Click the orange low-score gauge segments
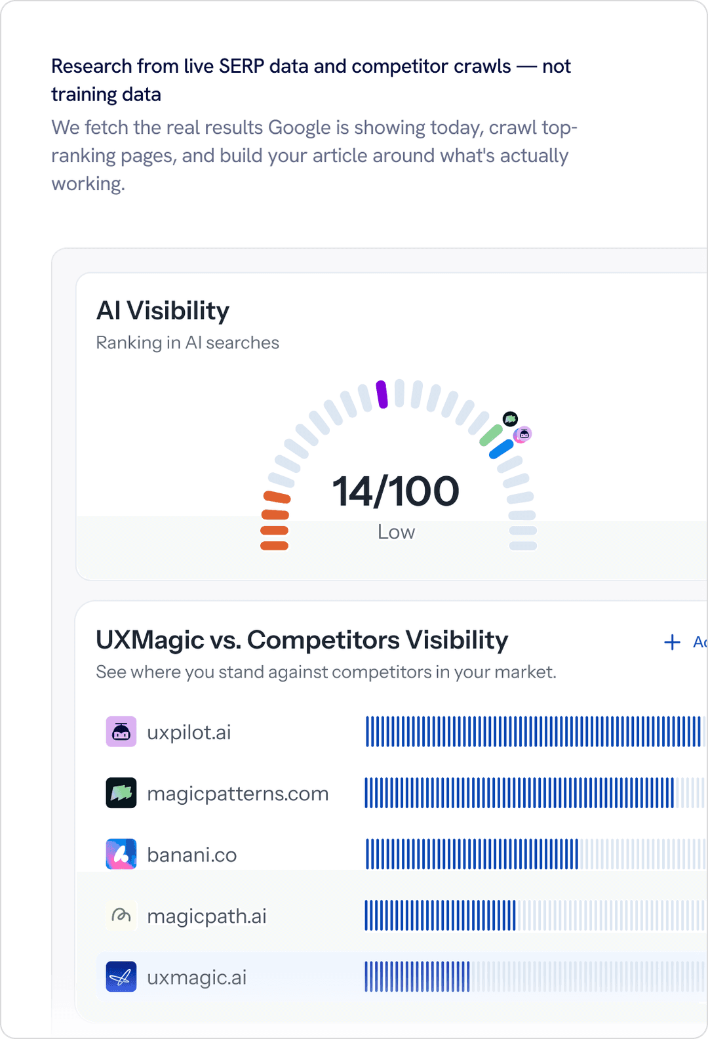The height and width of the screenshot is (1039, 708). [x=275, y=521]
